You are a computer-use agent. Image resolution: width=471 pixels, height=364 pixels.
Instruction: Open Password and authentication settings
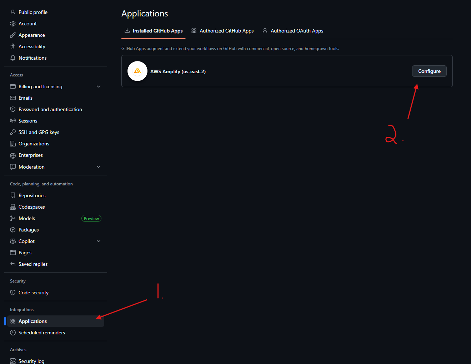(x=50, y=109)
